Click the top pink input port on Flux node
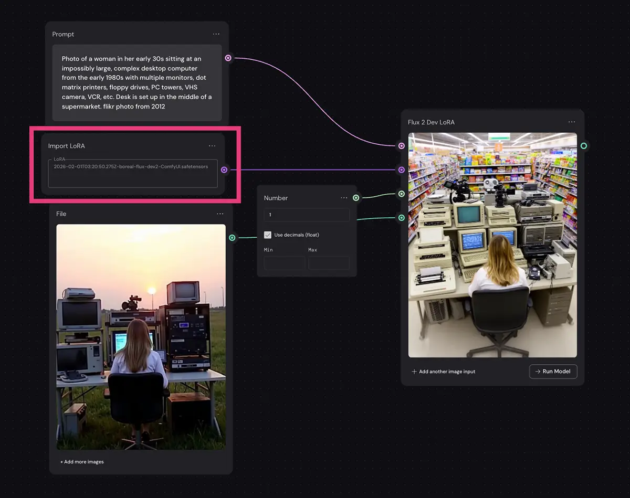Image resolution: width=630 pixels, height=498 pixels. tap(402, 146)
